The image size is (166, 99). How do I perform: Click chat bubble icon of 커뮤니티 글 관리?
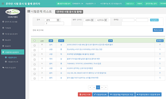point(3,68)
